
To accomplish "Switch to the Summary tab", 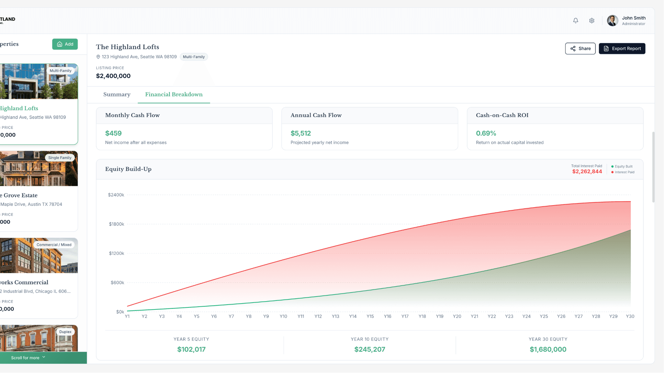I will (117, 95).
